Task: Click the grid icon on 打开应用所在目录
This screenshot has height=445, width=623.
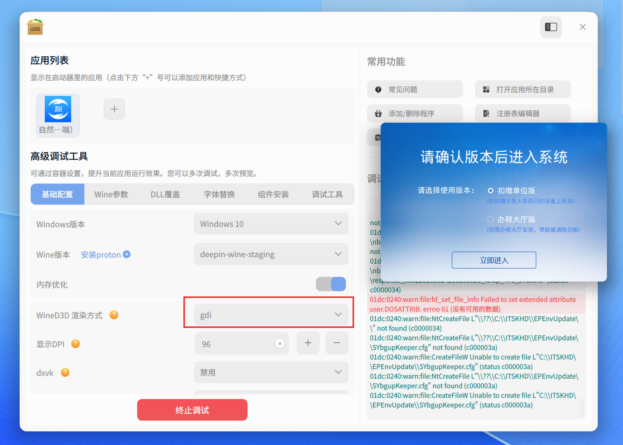Action: (486, 89)
